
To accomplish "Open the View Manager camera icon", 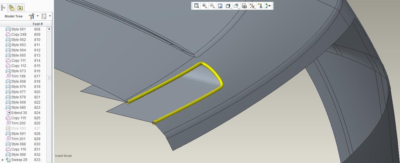I will [244, 6].
